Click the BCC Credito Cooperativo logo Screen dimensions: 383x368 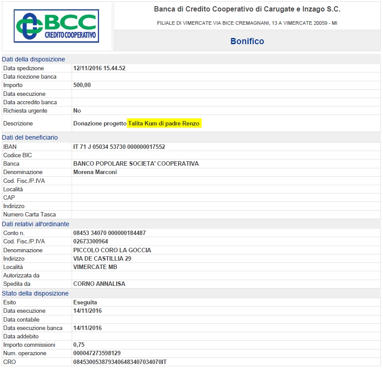(57, 26)
